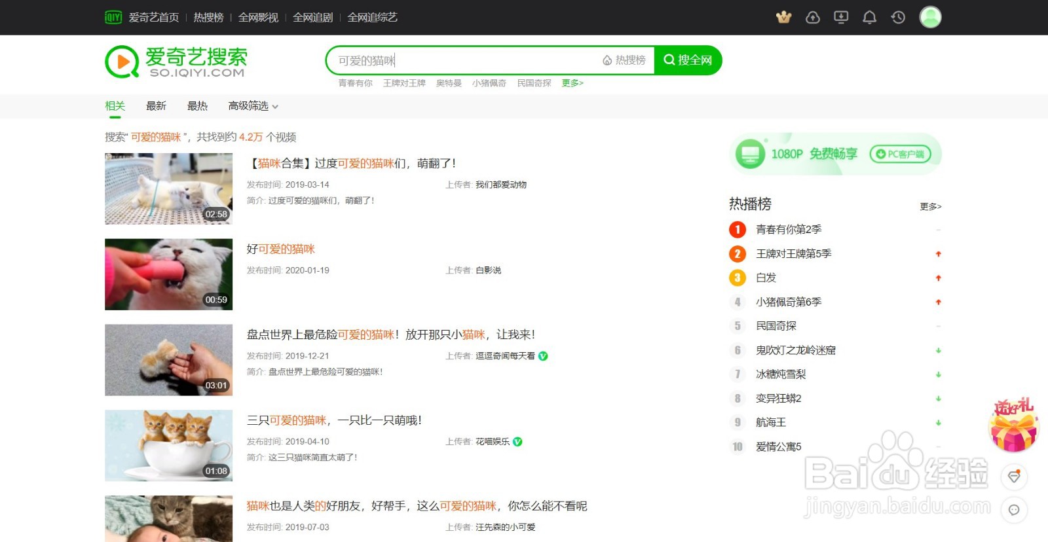The image size is (1048, 542).
Task: Click the upload cloud icon
Action: point(813,18)
